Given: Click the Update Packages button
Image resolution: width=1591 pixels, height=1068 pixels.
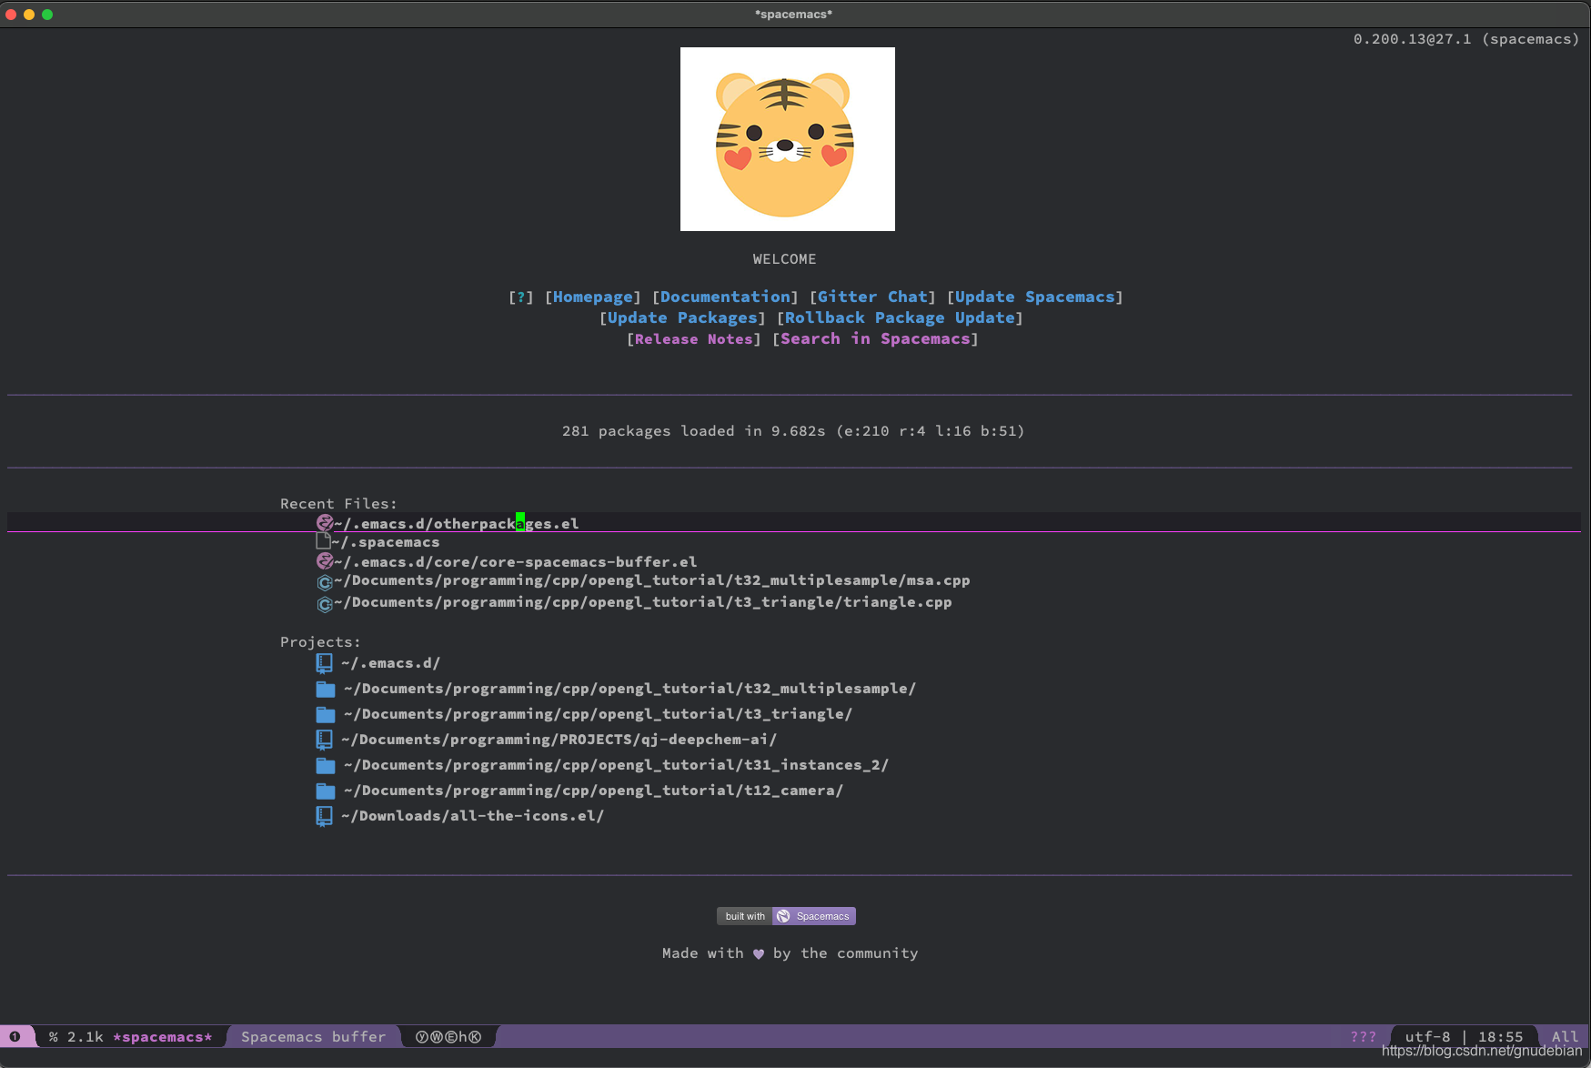Looking at the screenshot, I should click(x=682, y=317).
